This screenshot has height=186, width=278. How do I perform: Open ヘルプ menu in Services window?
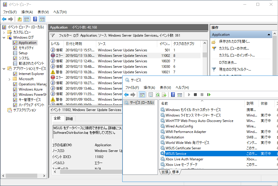(182, 88)
